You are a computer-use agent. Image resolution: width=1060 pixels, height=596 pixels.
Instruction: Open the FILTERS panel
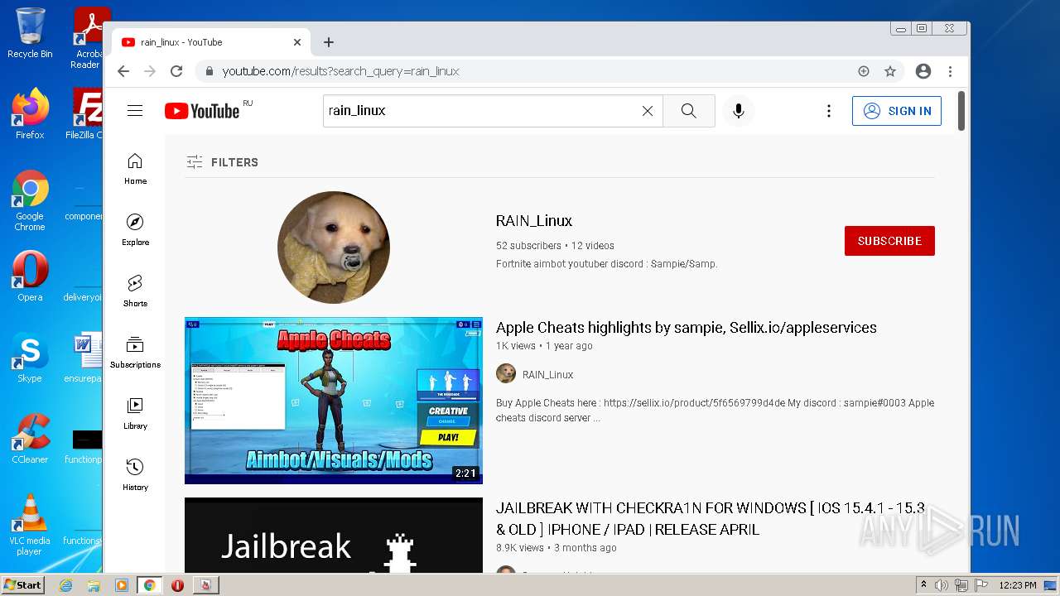click(x=223, y=162)
